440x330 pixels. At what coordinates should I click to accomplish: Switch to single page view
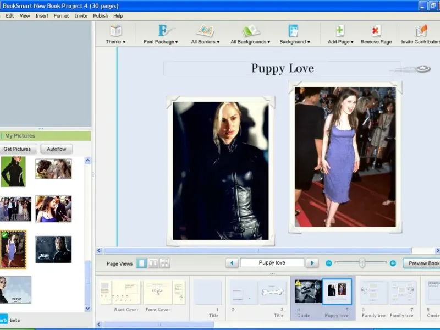point(141,263)
